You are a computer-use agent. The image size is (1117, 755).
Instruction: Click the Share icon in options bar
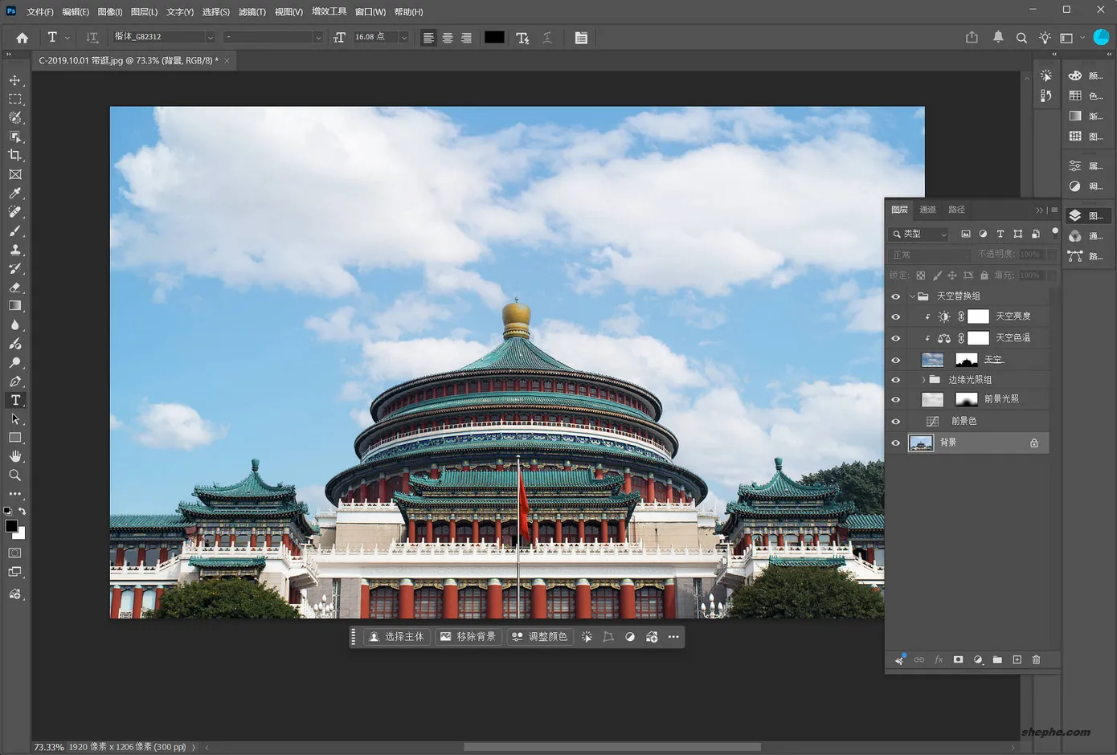[x=972, y=37]
